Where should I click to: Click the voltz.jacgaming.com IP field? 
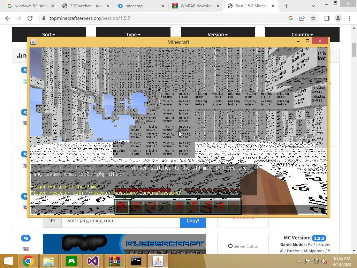(x=121, y=222)
